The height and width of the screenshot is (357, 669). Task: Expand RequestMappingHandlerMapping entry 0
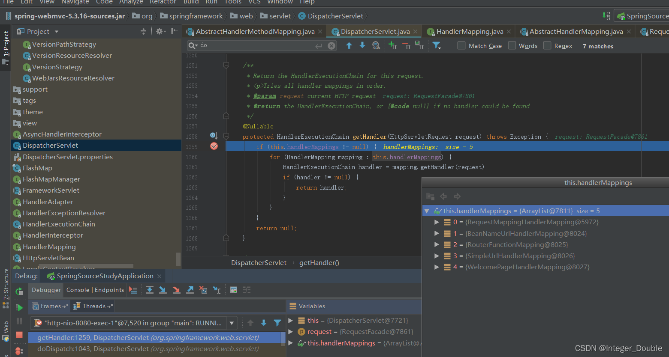pyautogui.click(x=437, y=222)
